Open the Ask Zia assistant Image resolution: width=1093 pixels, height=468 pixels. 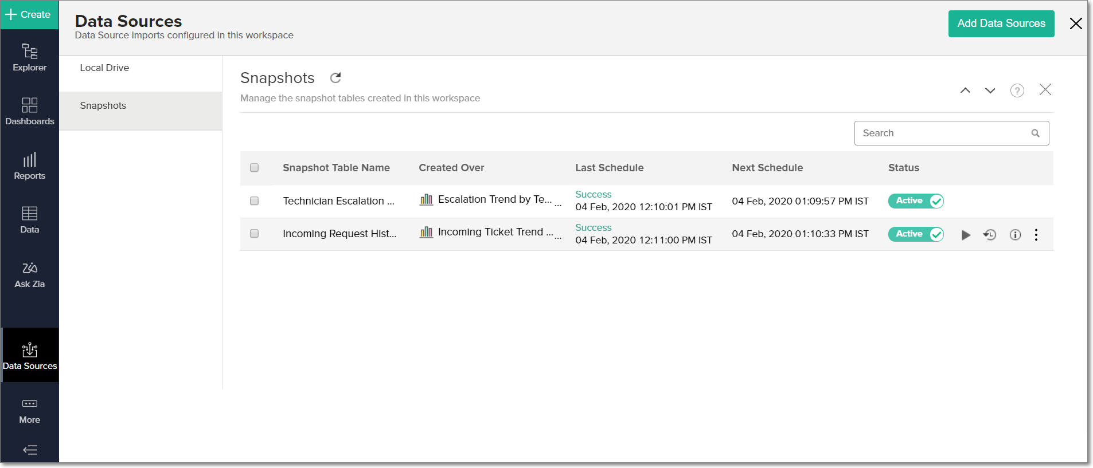pos(30,274)
